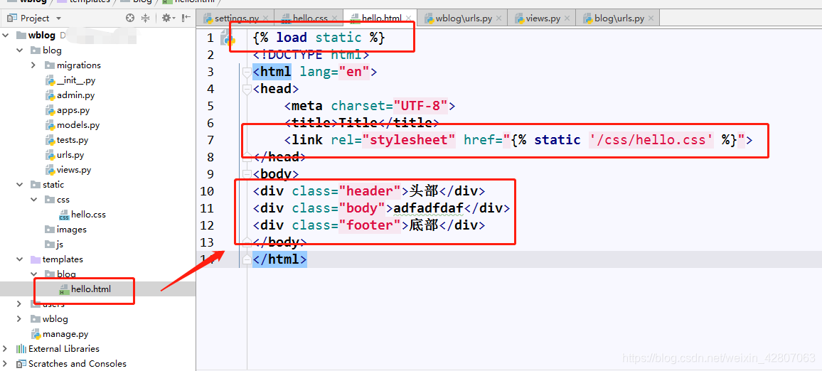This screenshot has height=371, width=822.
Task: Select apps.py in the project tree
Action: [73, 110]
